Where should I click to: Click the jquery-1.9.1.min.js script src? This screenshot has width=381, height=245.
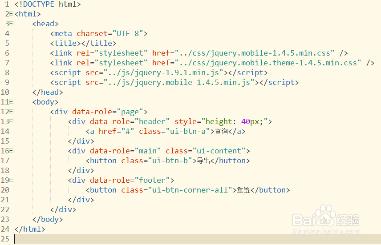tap(163, 72)
